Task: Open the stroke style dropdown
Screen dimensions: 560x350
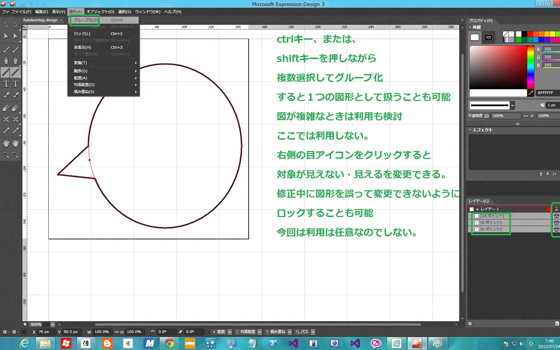Action: tap(512, 105)
